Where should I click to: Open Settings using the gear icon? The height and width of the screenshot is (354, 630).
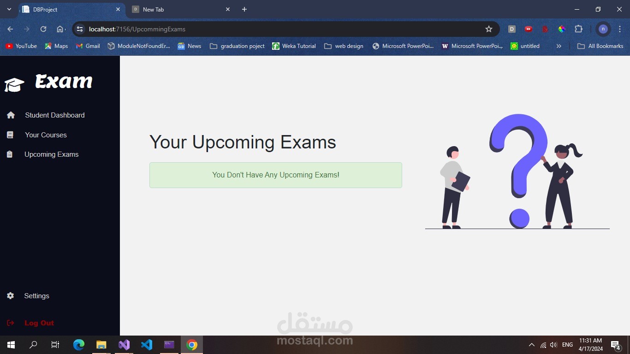[10, 295]
